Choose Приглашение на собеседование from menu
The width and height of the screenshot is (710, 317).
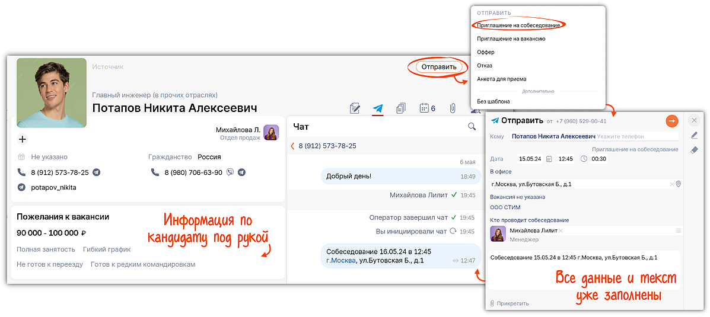[518, 25]
